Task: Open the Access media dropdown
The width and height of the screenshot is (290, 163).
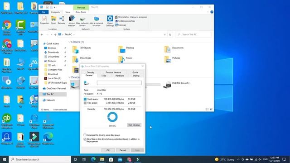Action: [72, 21]
